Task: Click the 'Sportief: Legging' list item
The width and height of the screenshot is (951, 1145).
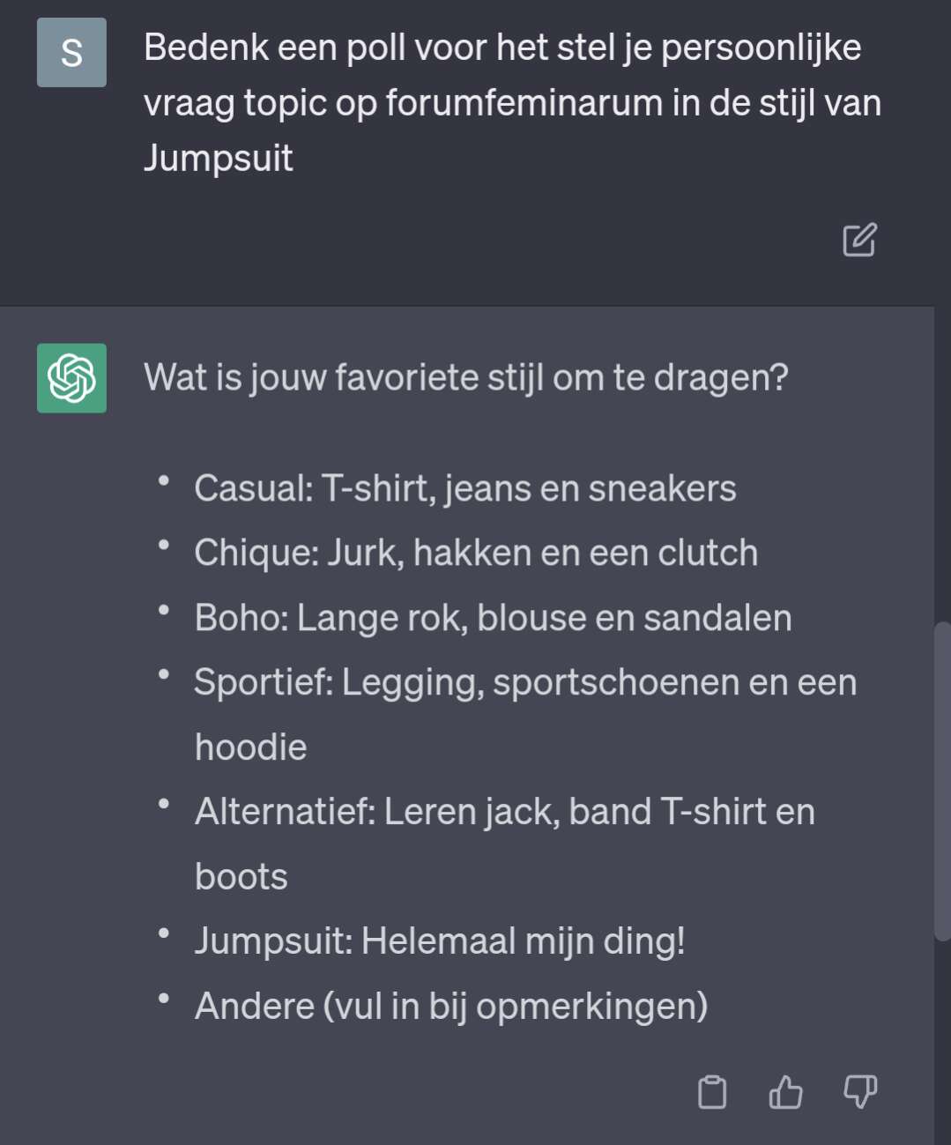Action: [525, 714]
